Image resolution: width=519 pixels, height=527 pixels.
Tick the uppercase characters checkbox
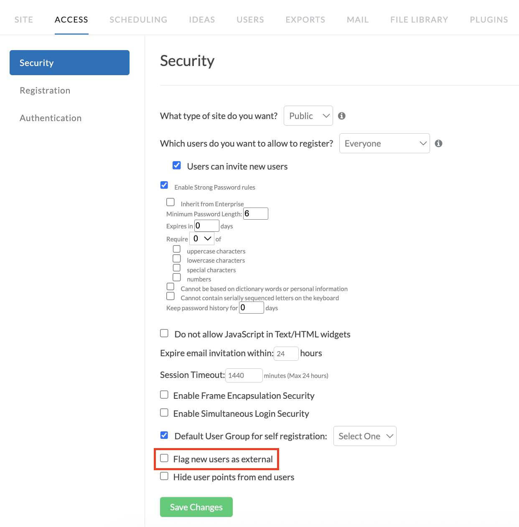coord(177,249)
